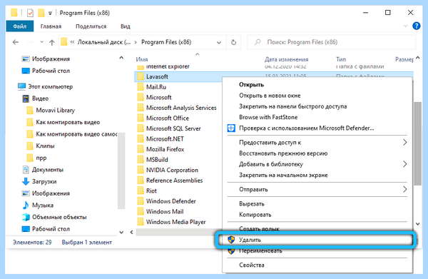Choose Вырезать in the context menu
Image resolution: width=428 pixels, height=279 pixels.
coord(251,203)
